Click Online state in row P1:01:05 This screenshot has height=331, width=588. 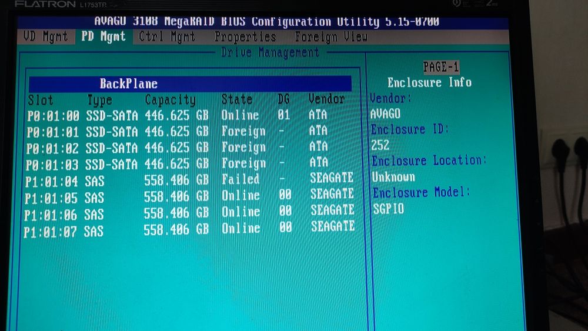[x=240, y=196]
